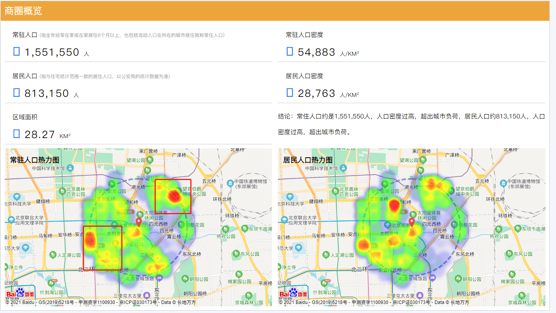Select 三里屯太古里 shopping icon on 居民人口 map
Viewport: 556px width, 313px height.
pyautogui.click(x=420, y=295)
